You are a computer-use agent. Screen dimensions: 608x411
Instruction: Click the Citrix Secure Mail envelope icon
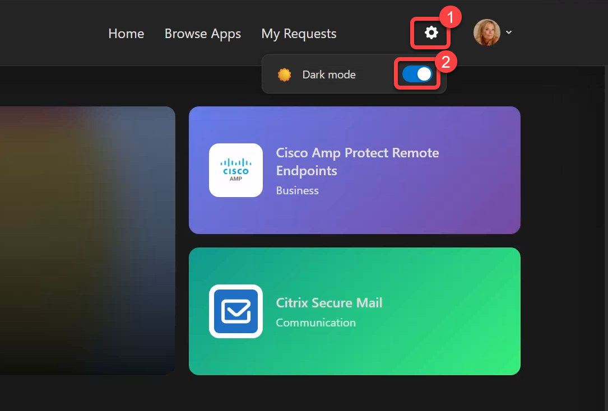pyautogui.click(x=236, y=311)
